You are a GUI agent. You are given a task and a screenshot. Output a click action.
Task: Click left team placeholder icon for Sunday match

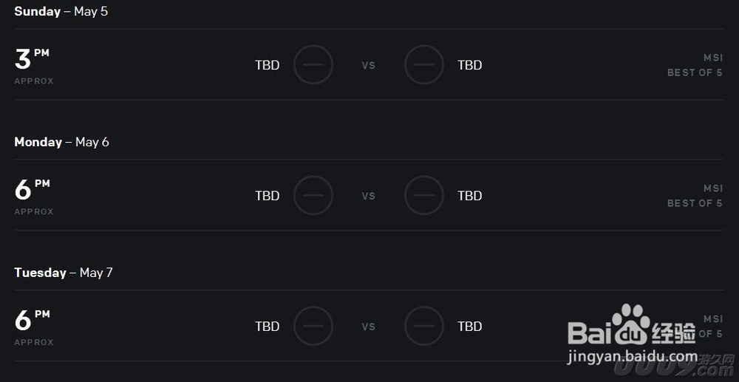313,64
